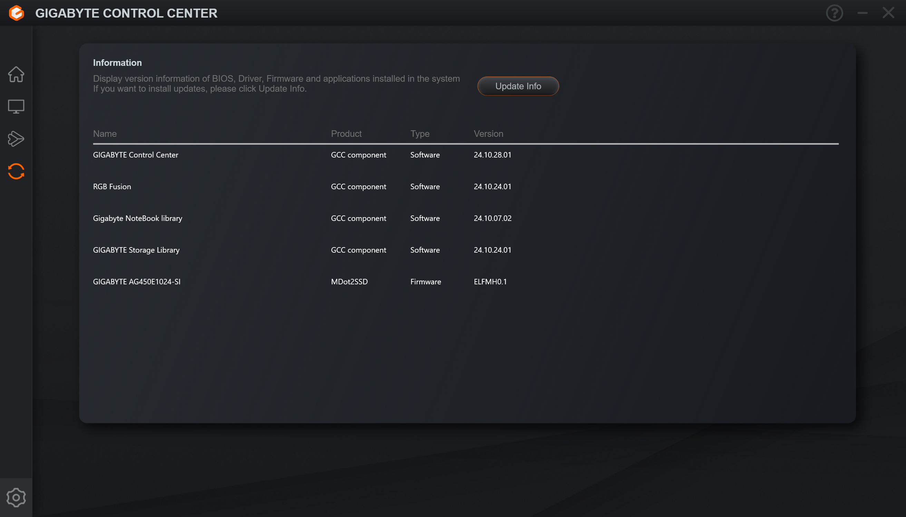The width and height of the screenshot is (906, 517).
Task: Select the orange Update Center icon
Action: tap(16, 172)
